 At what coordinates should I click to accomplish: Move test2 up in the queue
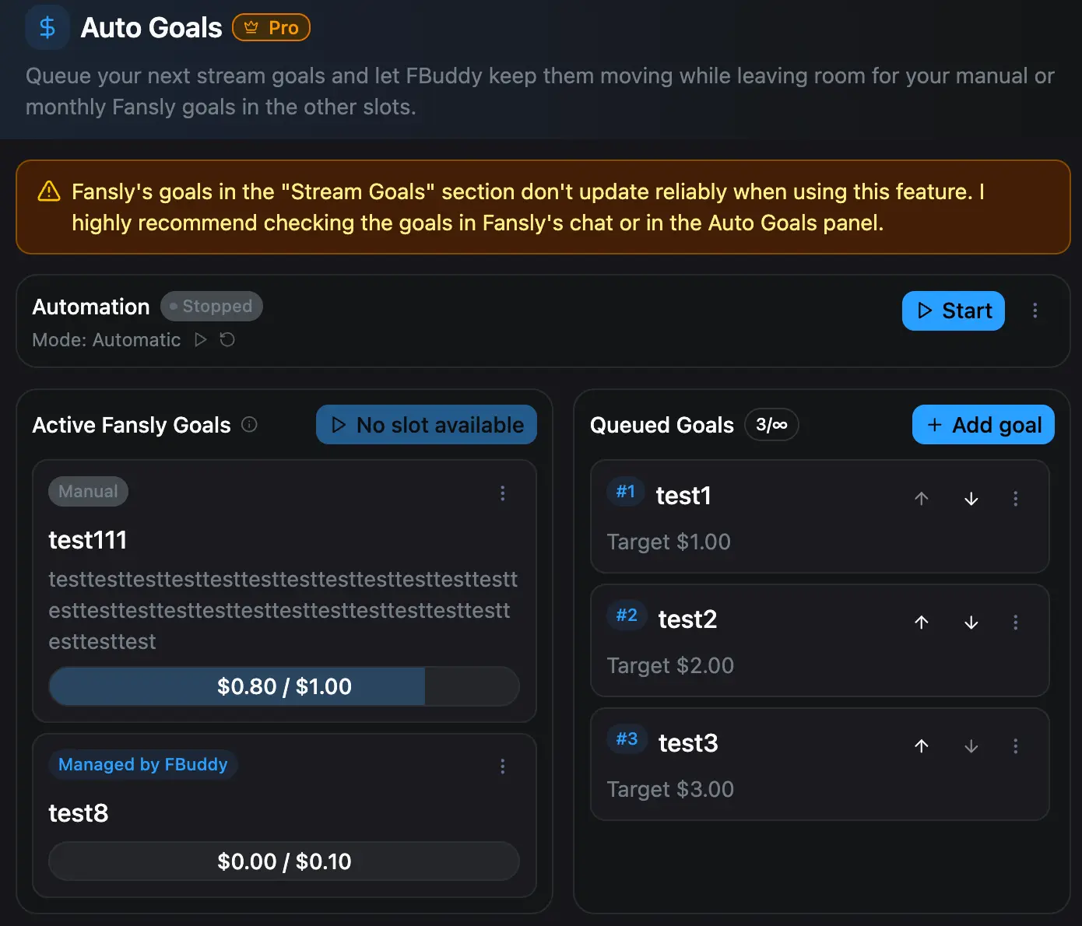point(922,623)
